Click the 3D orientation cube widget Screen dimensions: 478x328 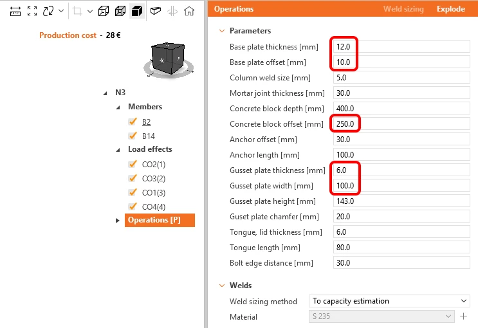pyautogui.click(x=169, y=59)
